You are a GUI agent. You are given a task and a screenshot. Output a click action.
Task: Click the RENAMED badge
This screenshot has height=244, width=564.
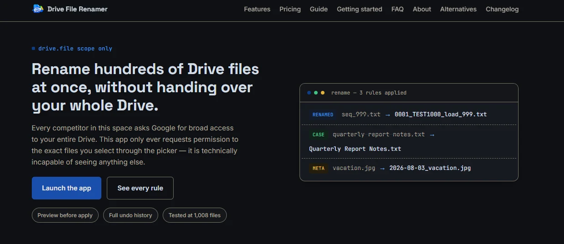[323, 115]
